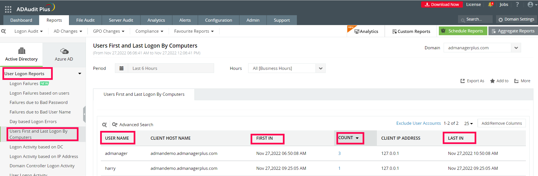Screen dimensions: 538x176
Task: Open the Hours business hours dropdown
Action: (x=321, y=68)
